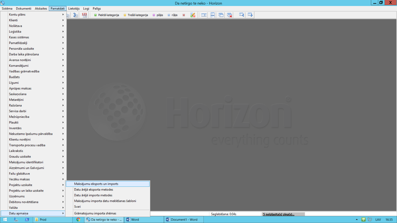Expand the Saskaņošana submenu
This screenshot has height=223, width=397.
33,94
